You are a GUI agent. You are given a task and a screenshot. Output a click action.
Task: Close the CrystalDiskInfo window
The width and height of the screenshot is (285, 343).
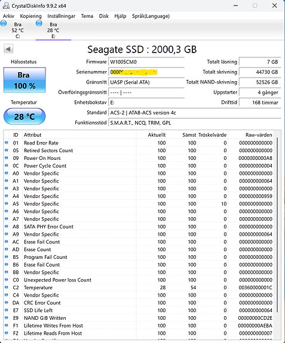274,6
